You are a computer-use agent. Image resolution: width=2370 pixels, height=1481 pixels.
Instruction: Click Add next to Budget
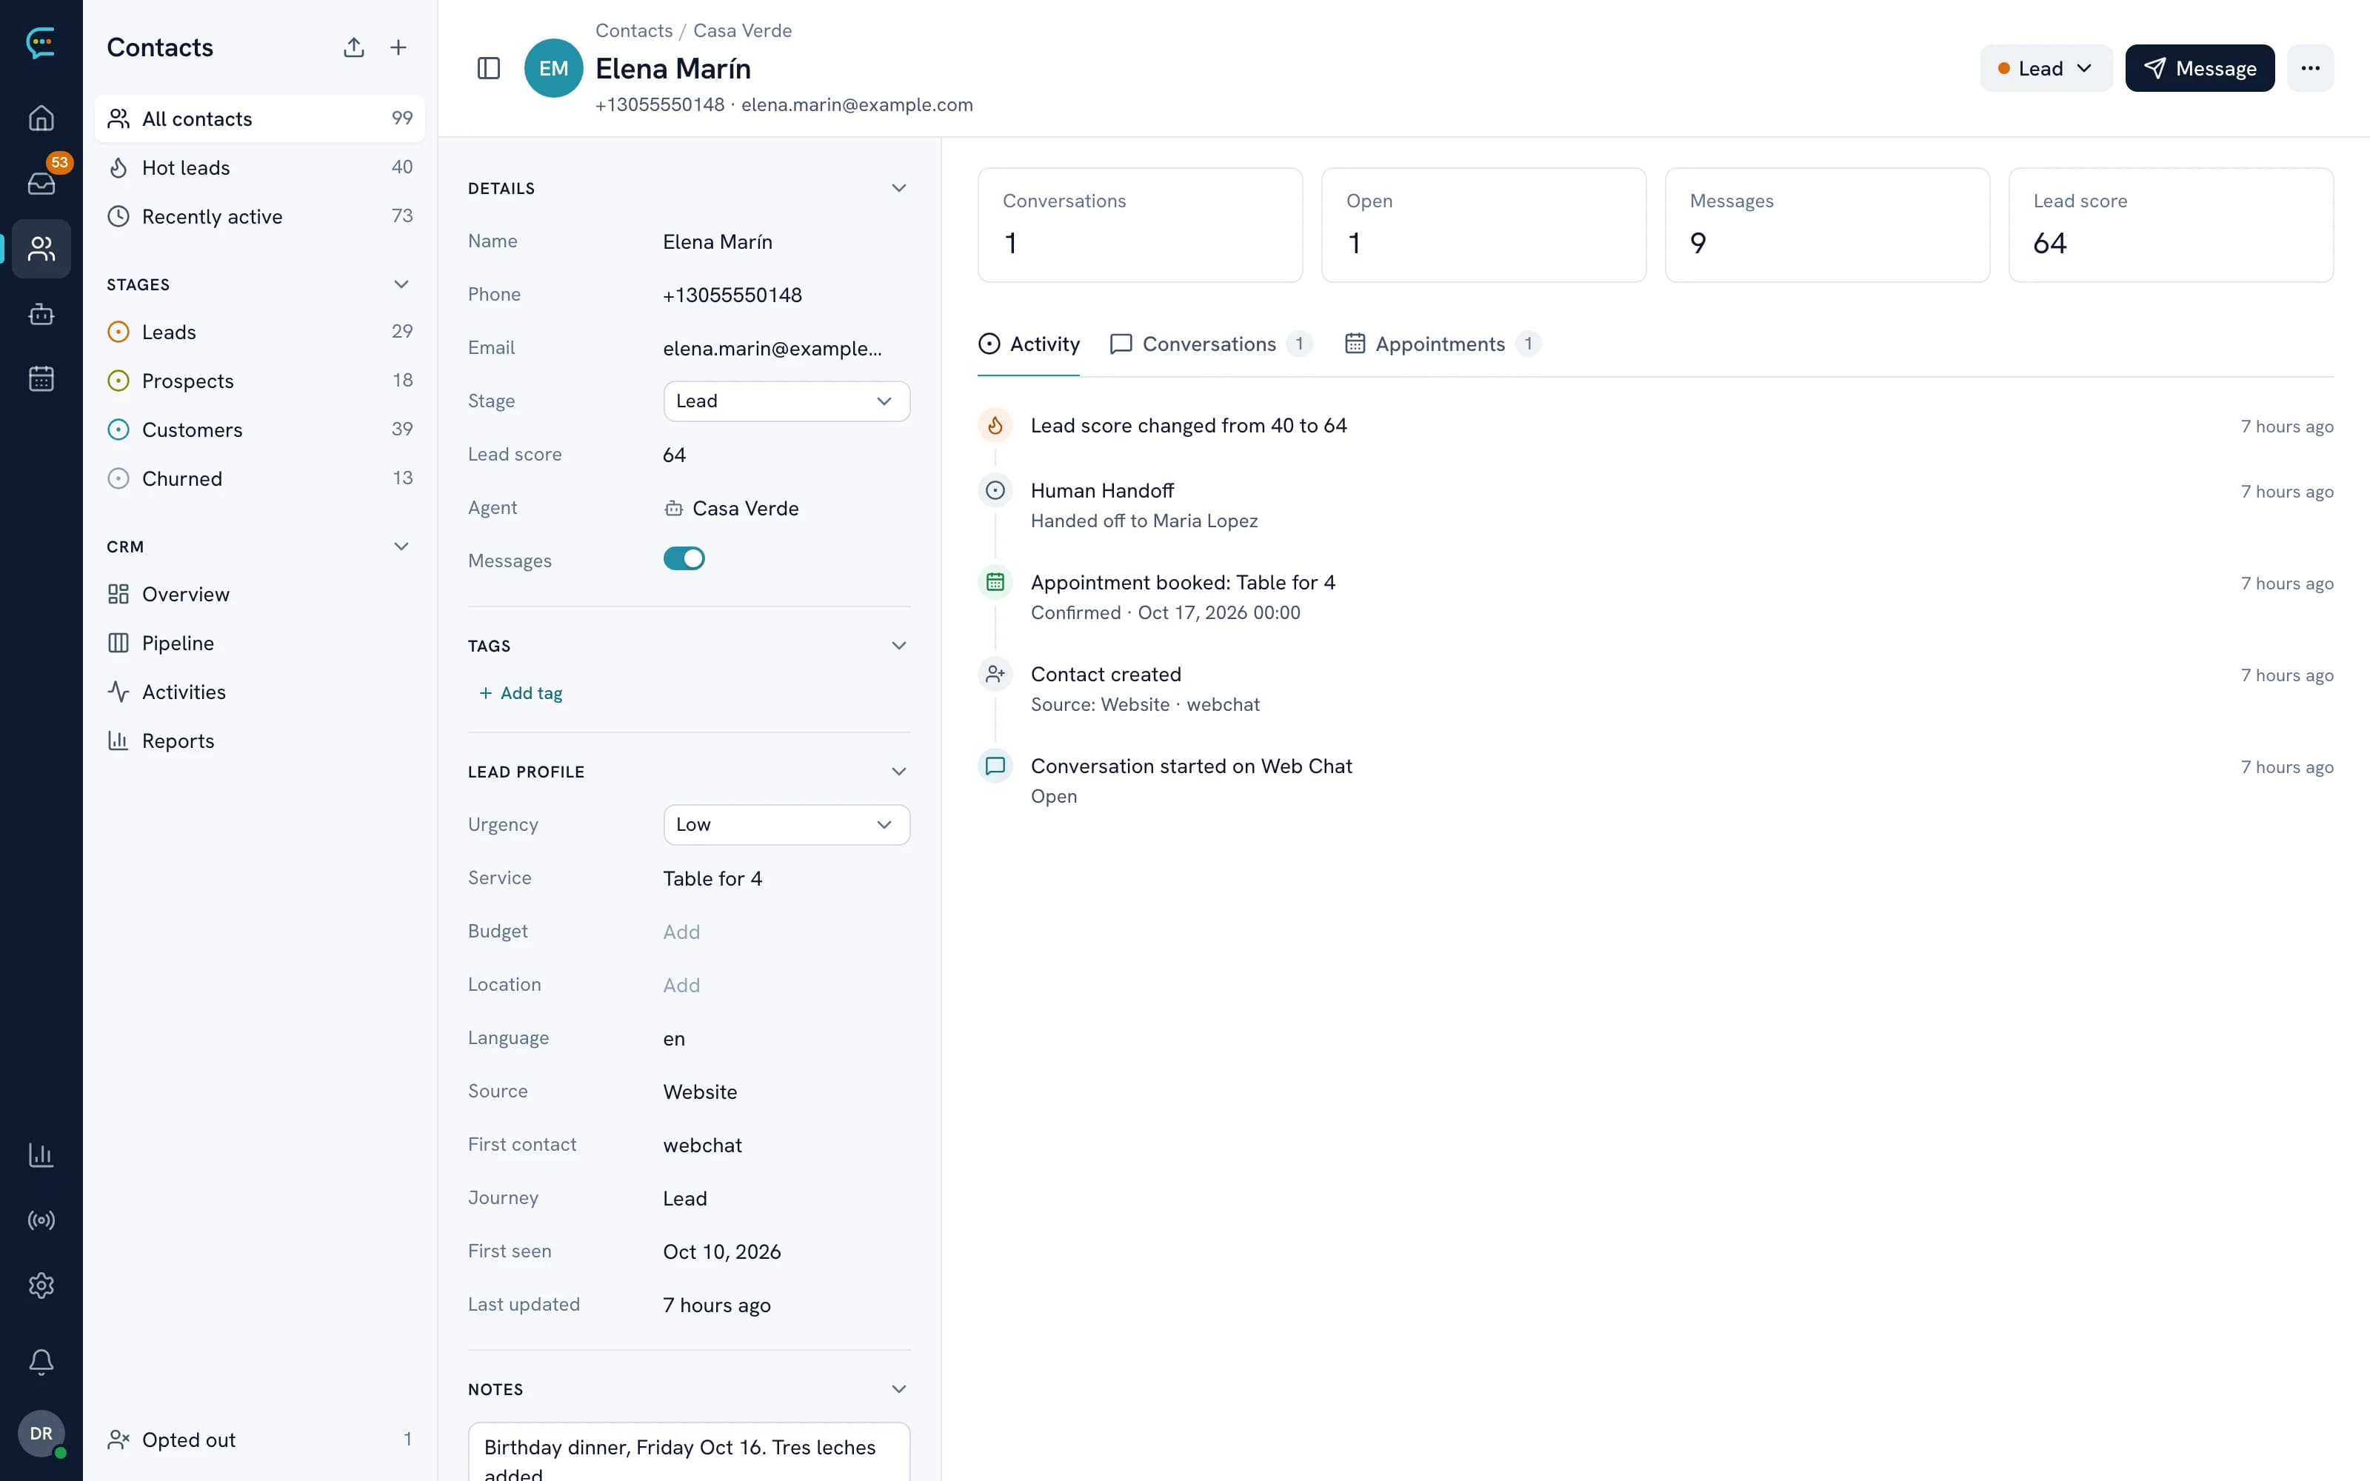(681, 932)
